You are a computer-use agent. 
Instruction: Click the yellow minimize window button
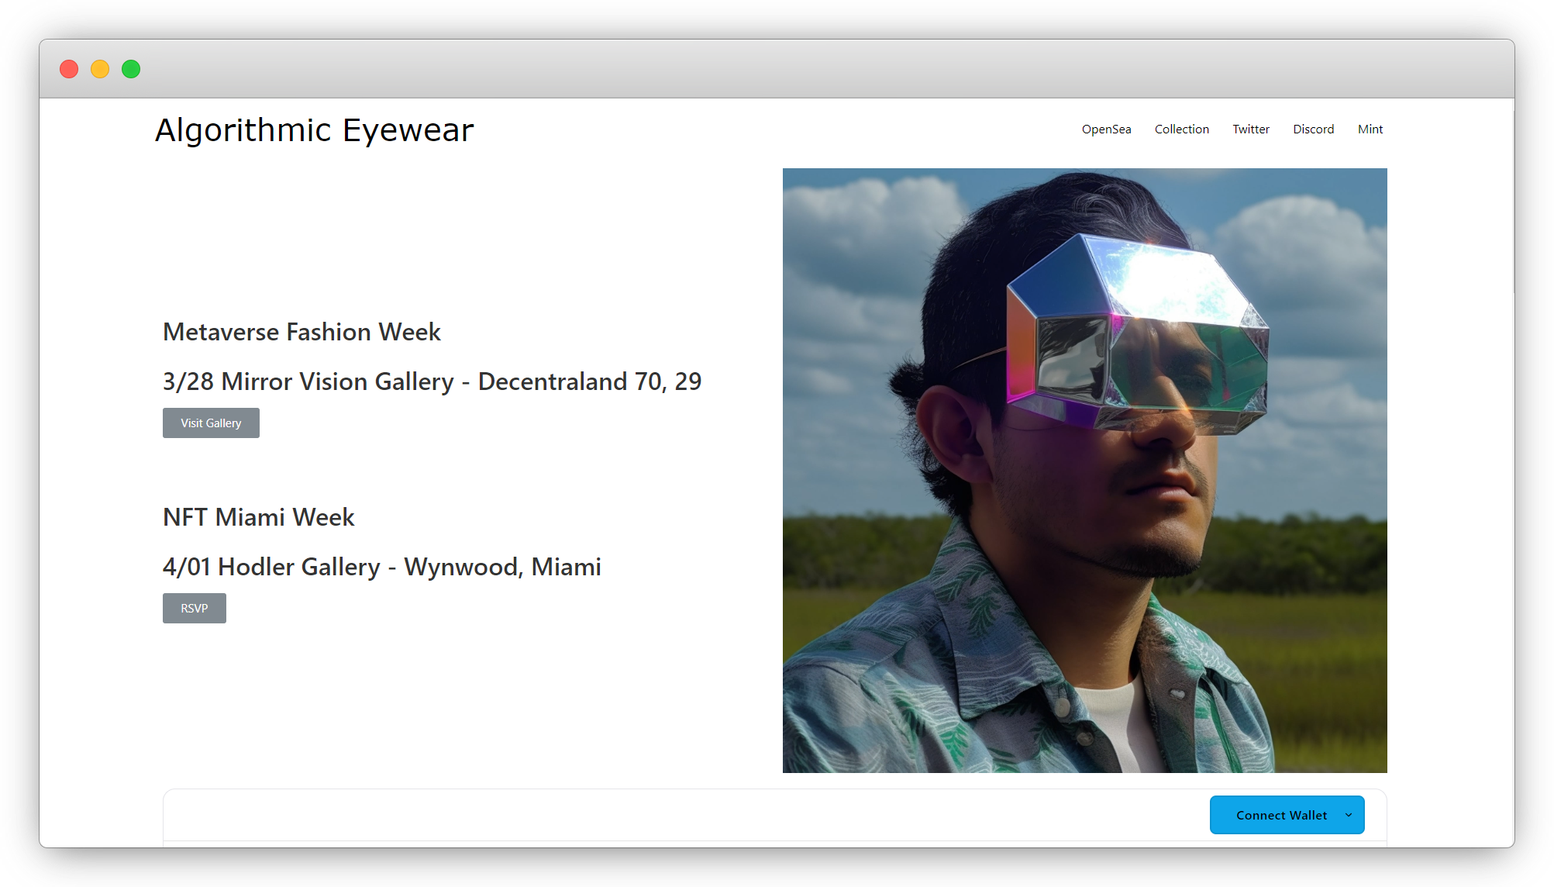[x=100, y=69]
